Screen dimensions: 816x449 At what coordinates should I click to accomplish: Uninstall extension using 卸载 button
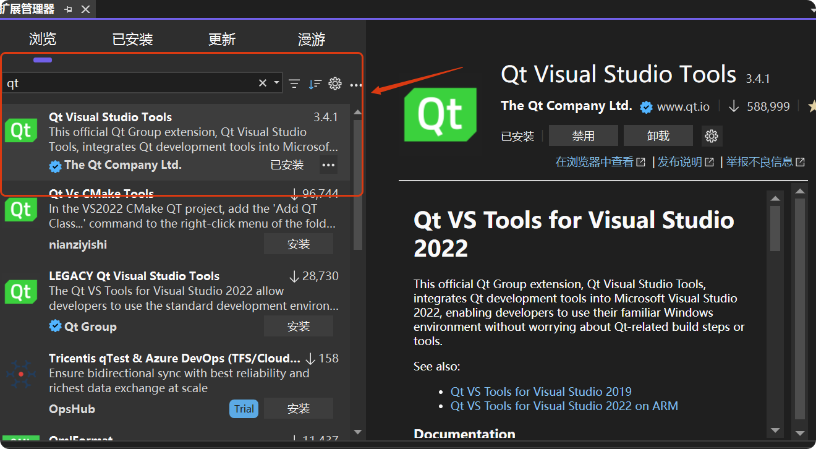point(658,135)
